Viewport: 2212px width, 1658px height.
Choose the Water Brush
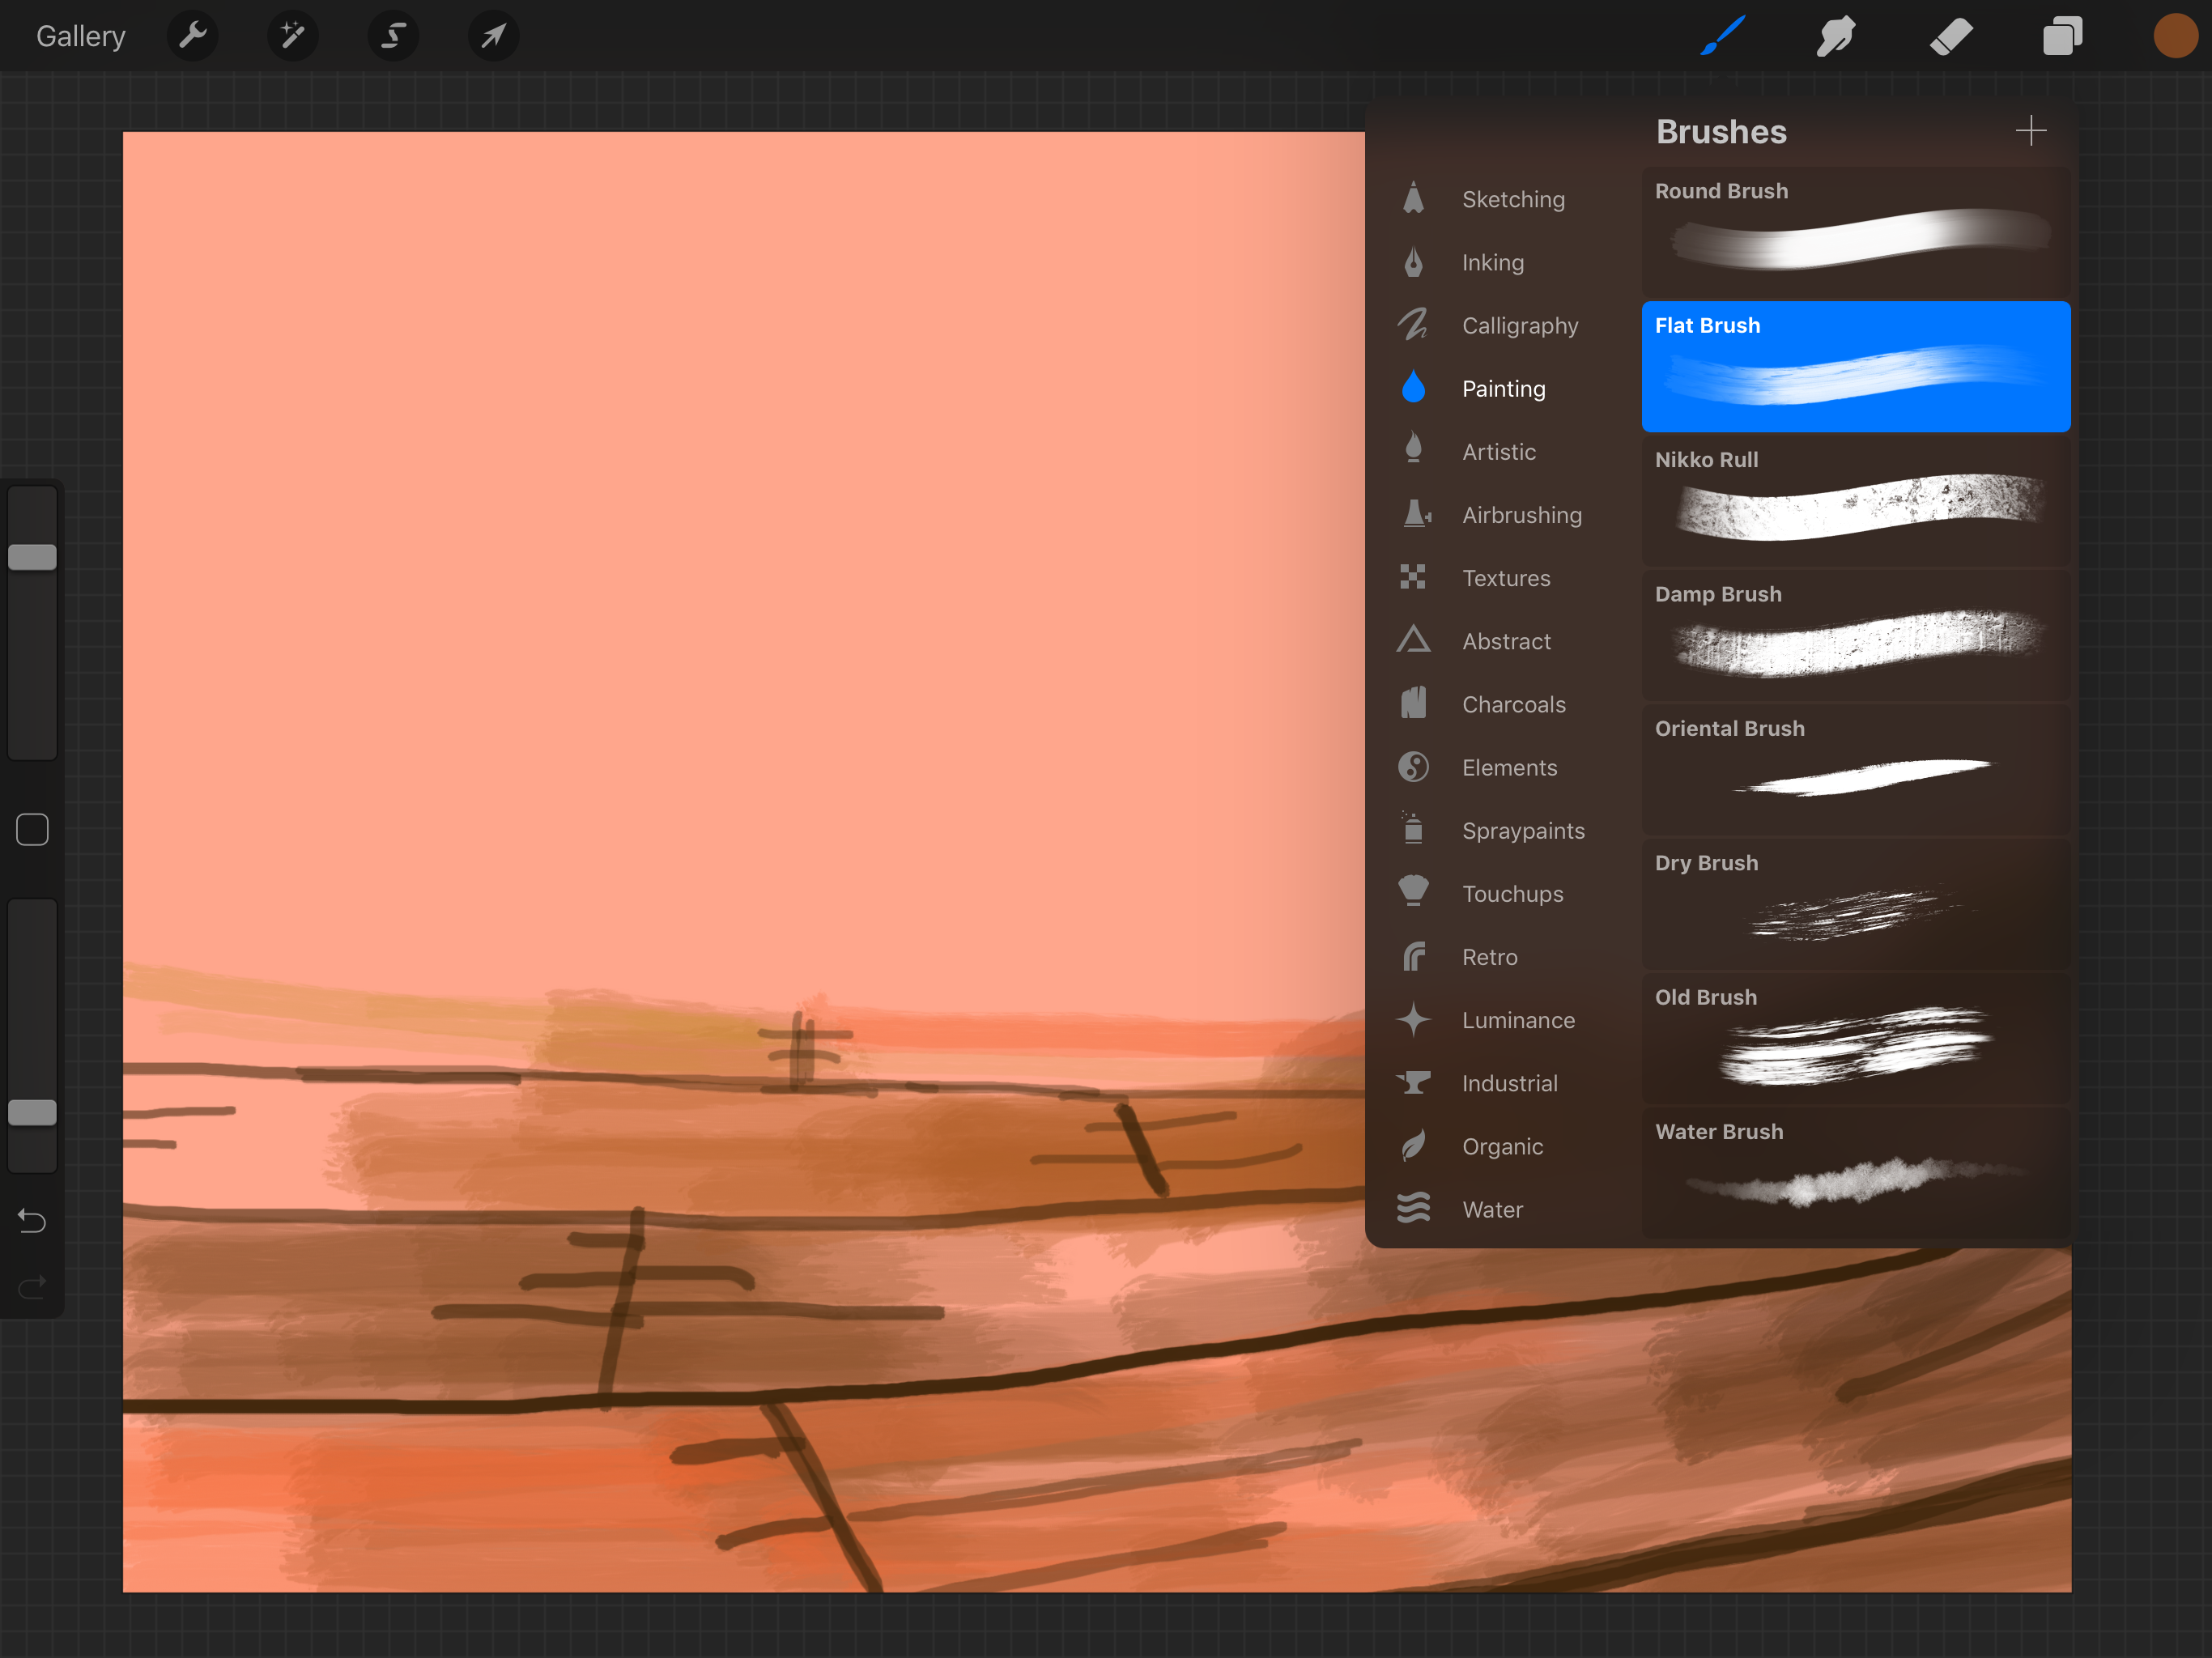click(1856, 1173)
